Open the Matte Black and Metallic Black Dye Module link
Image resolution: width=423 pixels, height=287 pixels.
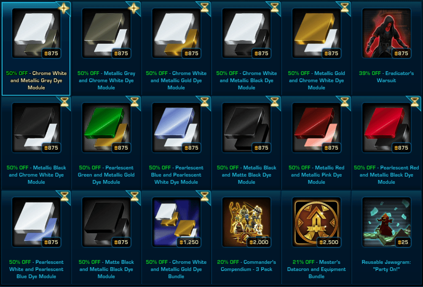pos(106,269)
